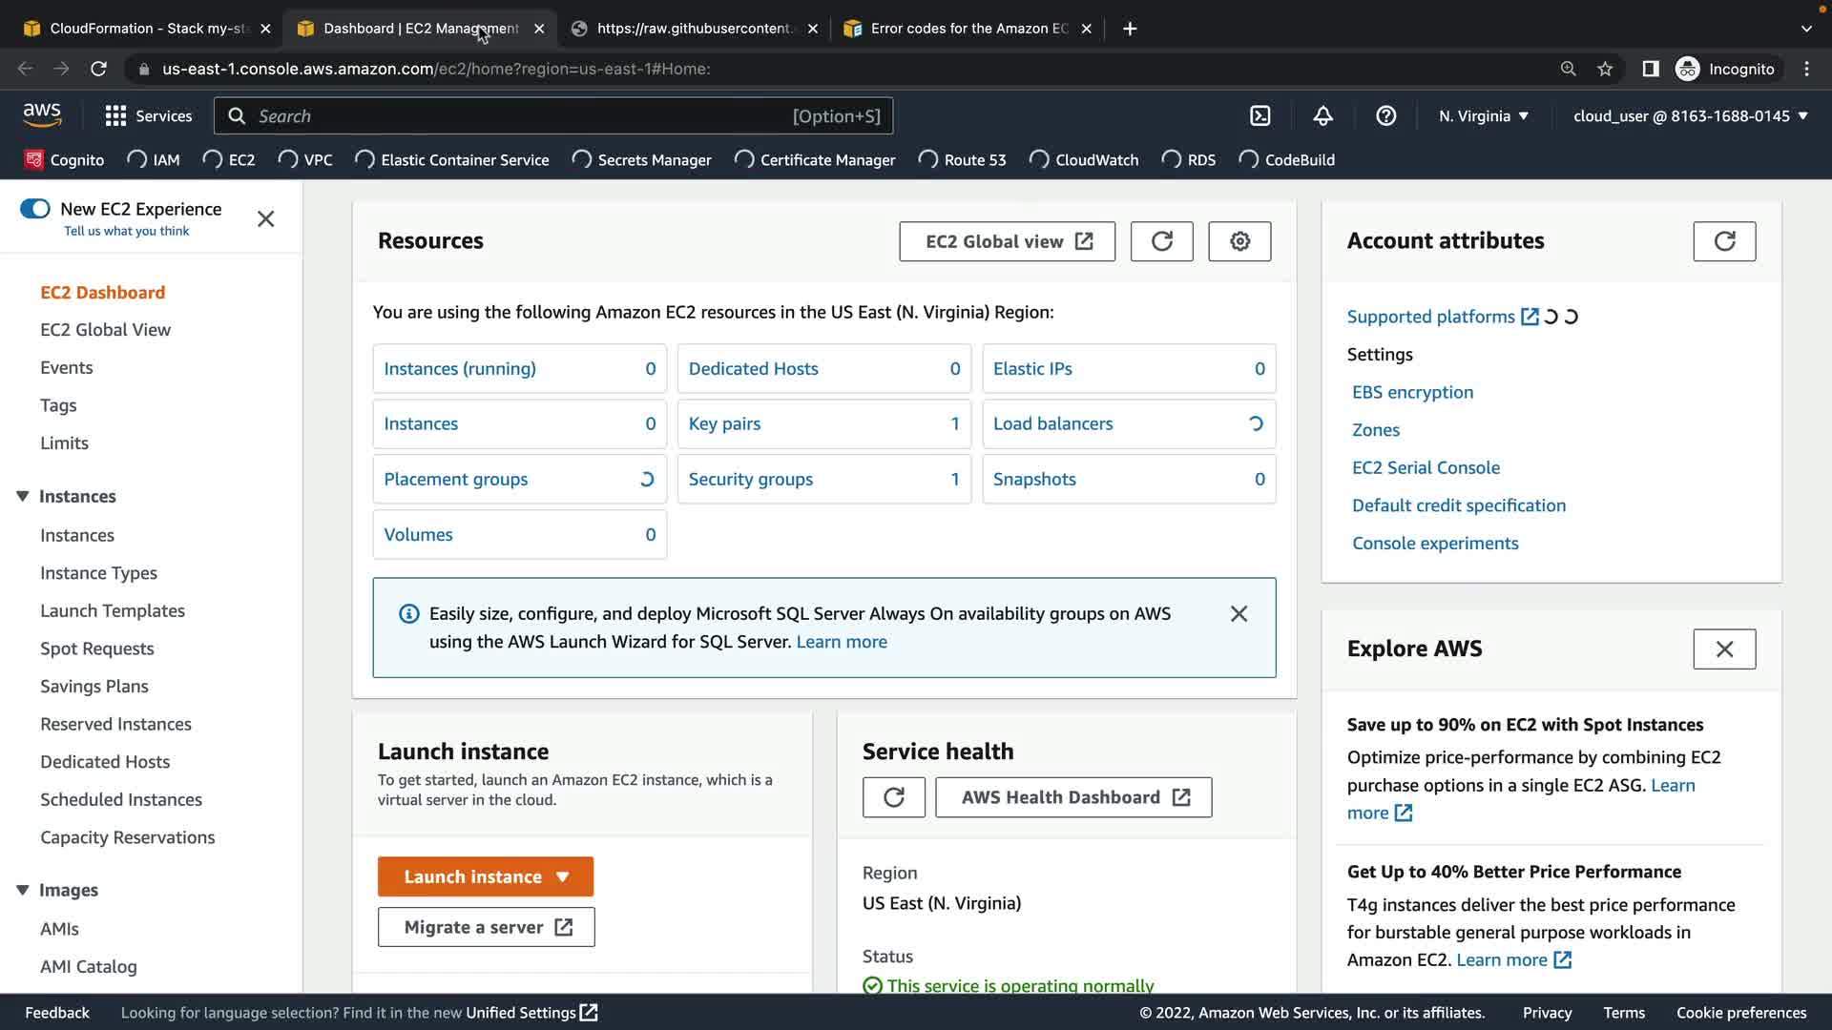
Task: Click the help question mark icon
Action: click(1385, 115)
